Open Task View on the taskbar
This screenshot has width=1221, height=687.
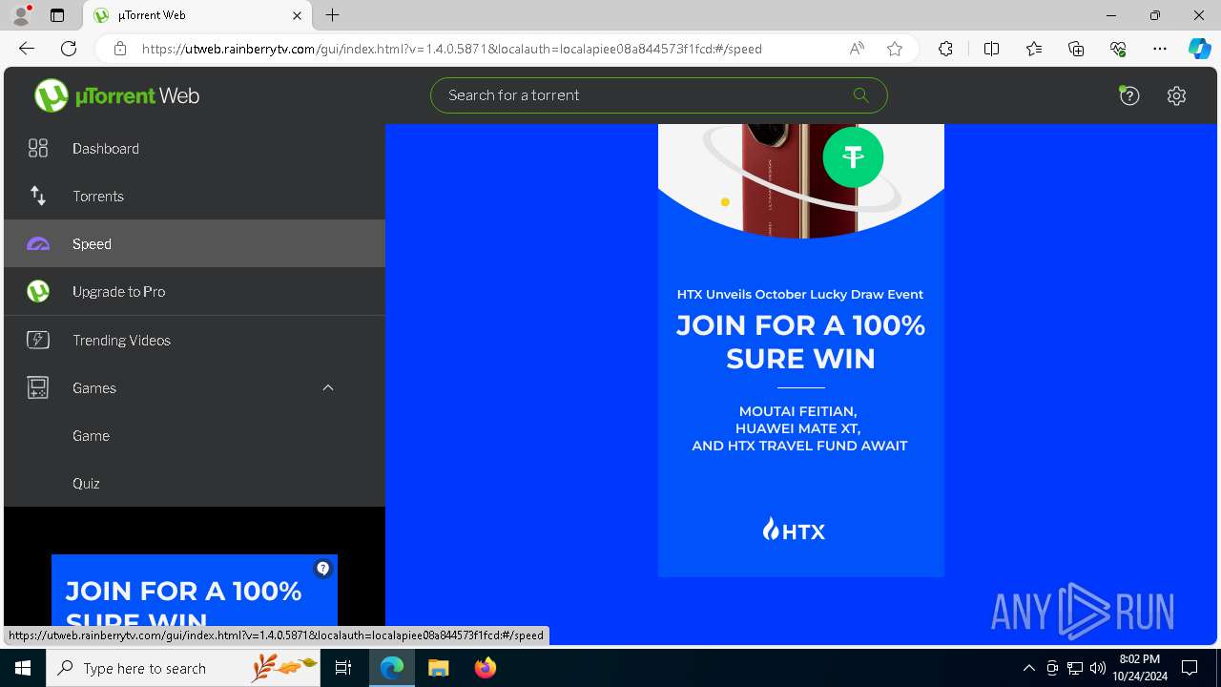(343, 668)
